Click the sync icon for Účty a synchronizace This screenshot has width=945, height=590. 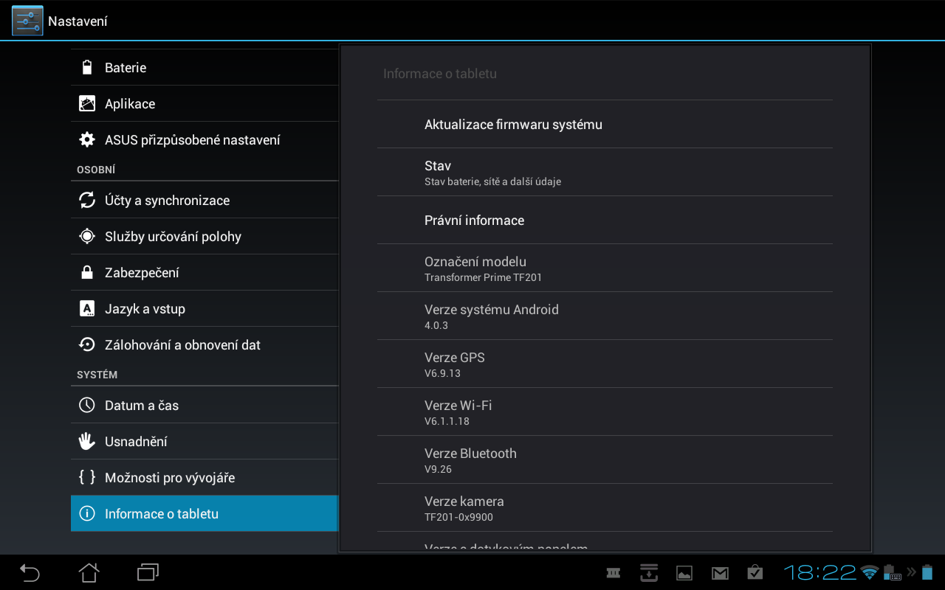(x=86, y=199)
